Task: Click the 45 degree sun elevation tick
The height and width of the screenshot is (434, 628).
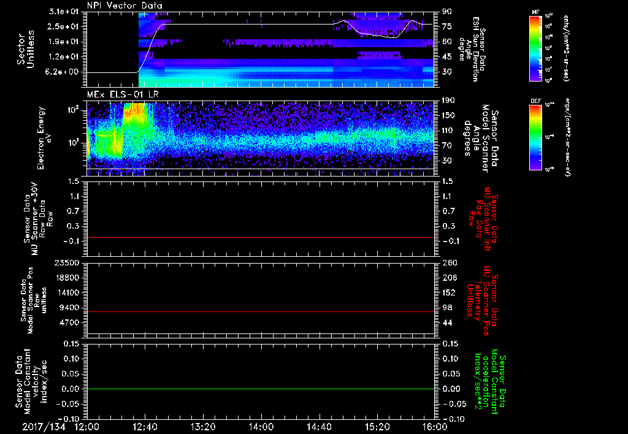Action: (x=447, y=57)
